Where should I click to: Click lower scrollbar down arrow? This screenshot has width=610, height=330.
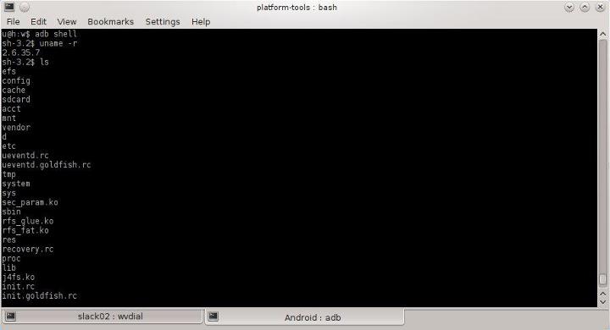(x=603, y=301)
